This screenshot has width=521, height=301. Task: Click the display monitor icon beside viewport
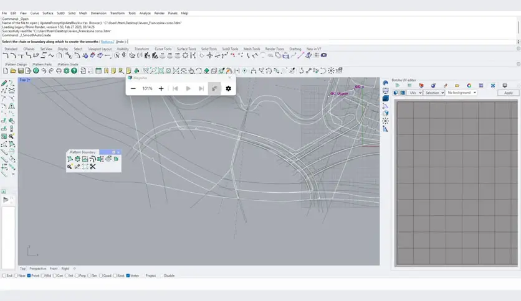pyautogui.click(x=385, y=91)
